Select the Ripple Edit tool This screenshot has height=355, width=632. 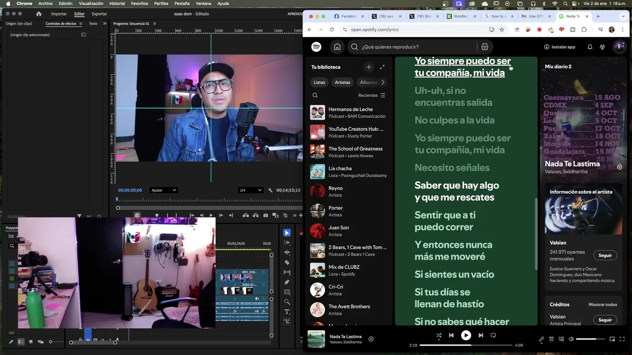tap(287, 252)
